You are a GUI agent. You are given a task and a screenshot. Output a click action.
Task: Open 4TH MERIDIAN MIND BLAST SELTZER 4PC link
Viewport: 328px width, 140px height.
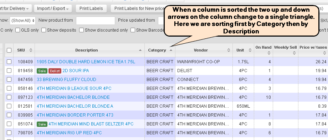tap(91, 124)
